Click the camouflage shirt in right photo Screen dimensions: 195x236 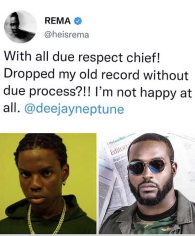pyautogui.click(x=155, y=224)
